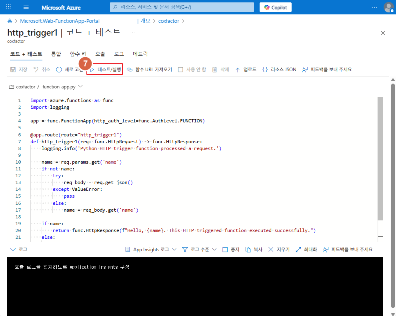Click the page scrollbar up arrow
This screenshot has height=316, width=396.
coord(393,80)
